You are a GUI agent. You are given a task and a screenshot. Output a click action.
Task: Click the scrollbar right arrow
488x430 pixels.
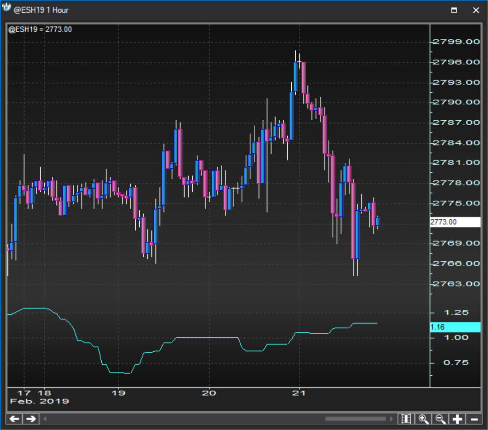click(x=392, y=419)
